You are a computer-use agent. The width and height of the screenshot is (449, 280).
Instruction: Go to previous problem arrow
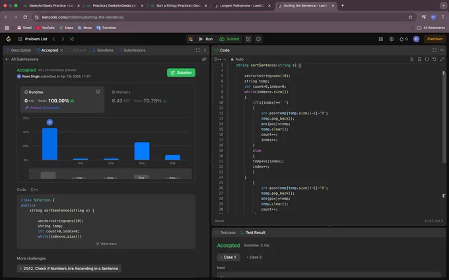pos(53,39)
